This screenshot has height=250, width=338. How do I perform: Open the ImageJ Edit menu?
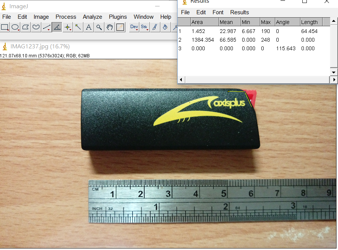22,17
